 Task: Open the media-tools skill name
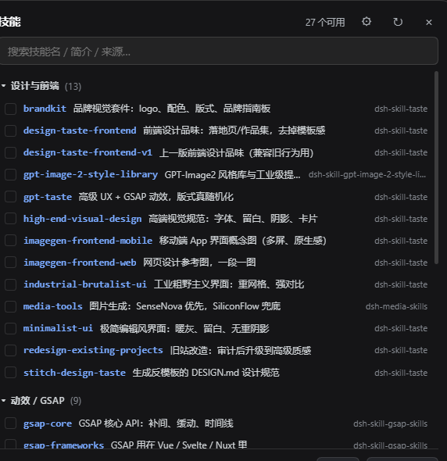click(53, 306)
